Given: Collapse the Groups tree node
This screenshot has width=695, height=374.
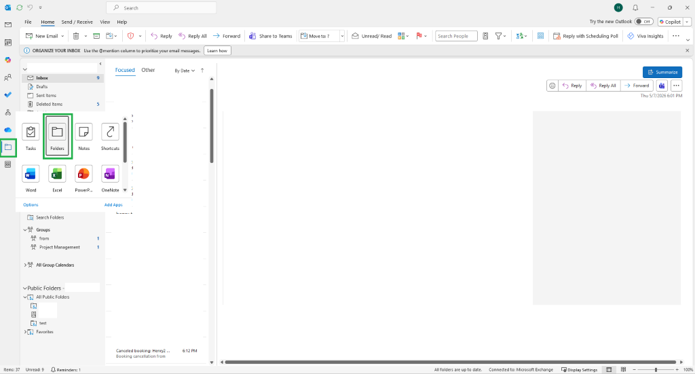Looking at the screenshot, I should (x=25, y=229).
